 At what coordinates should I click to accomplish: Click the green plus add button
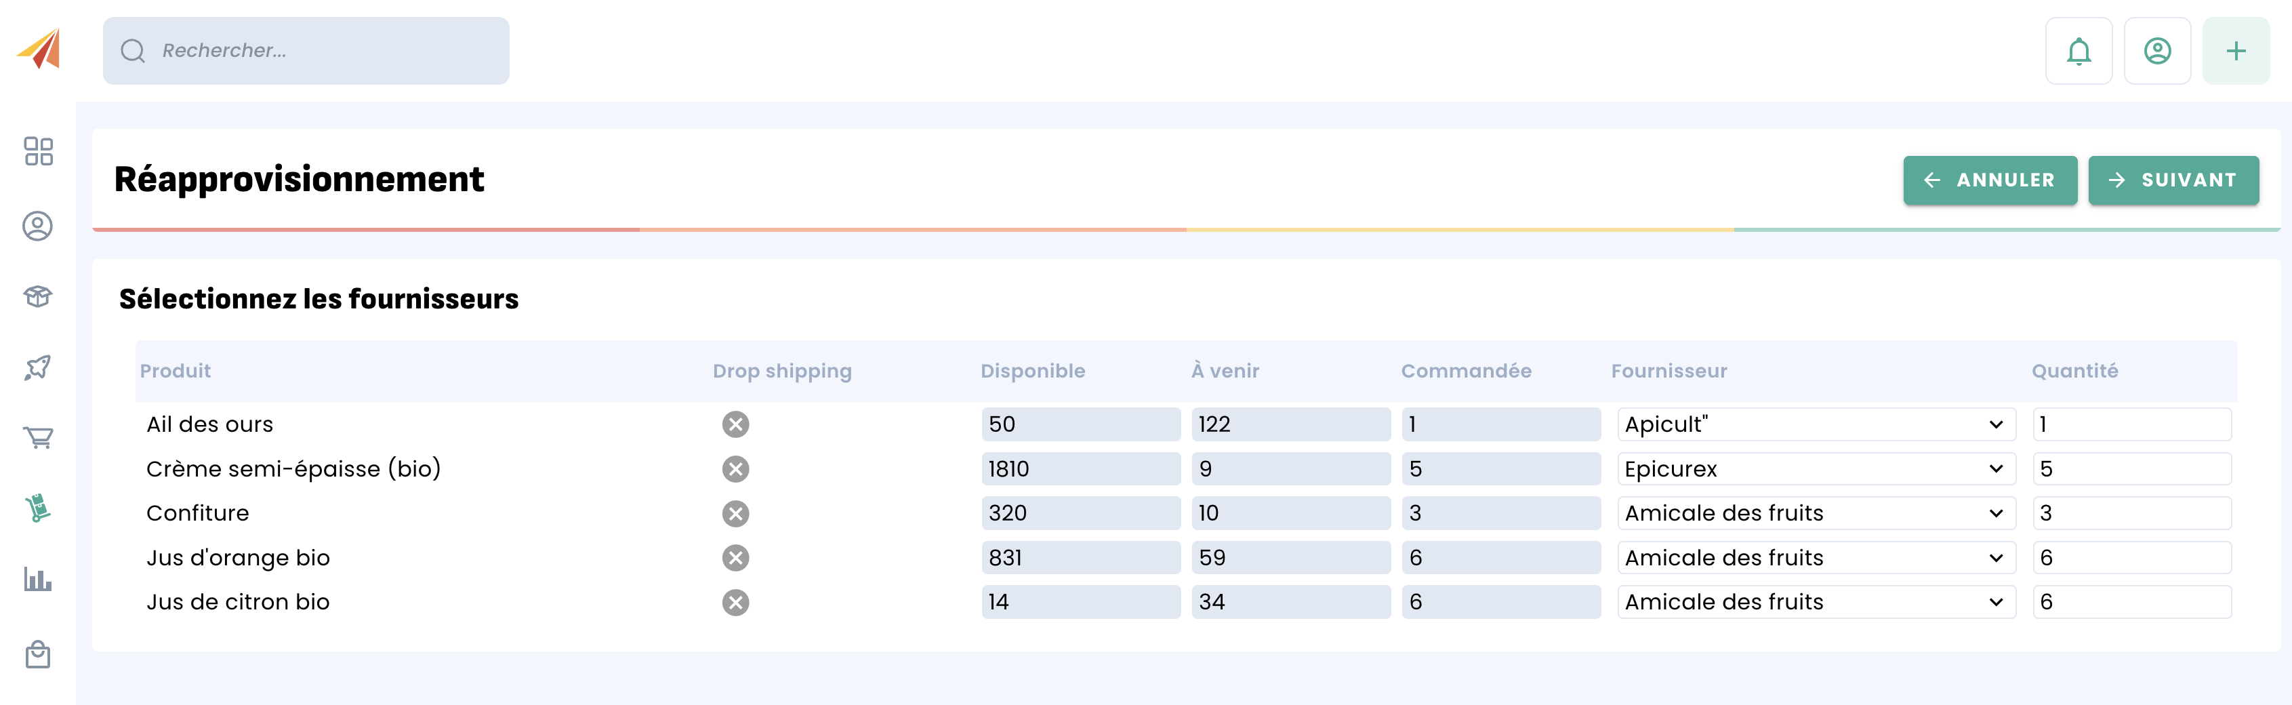point(2235,52)
